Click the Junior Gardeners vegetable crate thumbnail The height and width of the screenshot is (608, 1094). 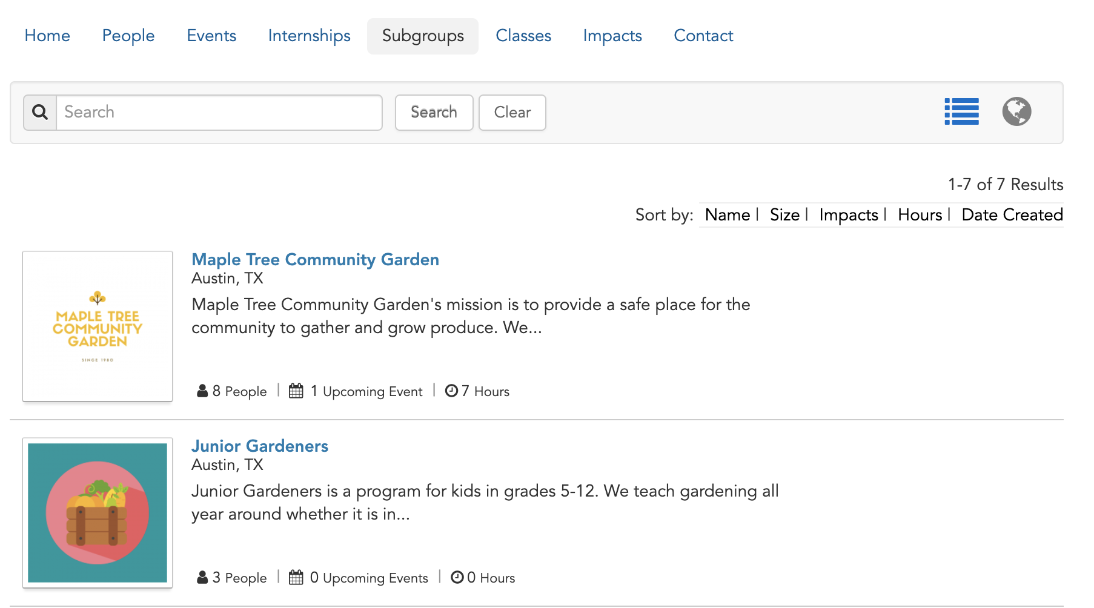click(x=98, y=513)
